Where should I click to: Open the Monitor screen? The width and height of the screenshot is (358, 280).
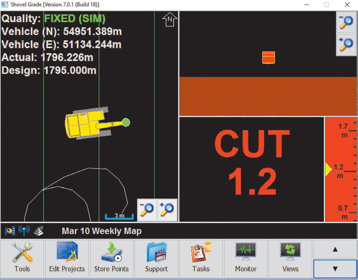(246, 258)
